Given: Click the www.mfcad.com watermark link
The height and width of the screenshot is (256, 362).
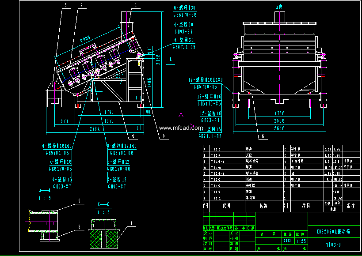Looking at the screenshot, I should (181, 128).
